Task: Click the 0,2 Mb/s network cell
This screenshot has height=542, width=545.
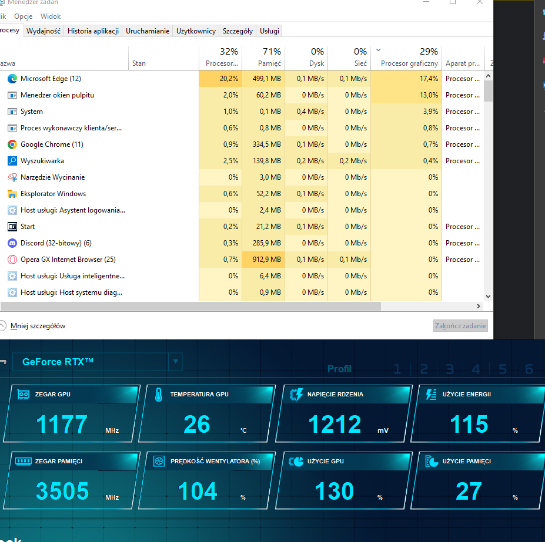Action: (x=349, y=161)
